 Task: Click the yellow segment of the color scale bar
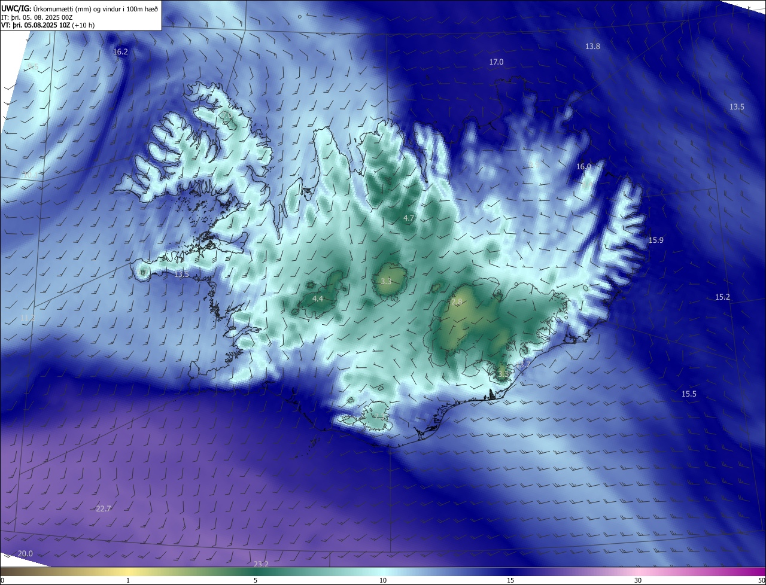click(128, 572)
